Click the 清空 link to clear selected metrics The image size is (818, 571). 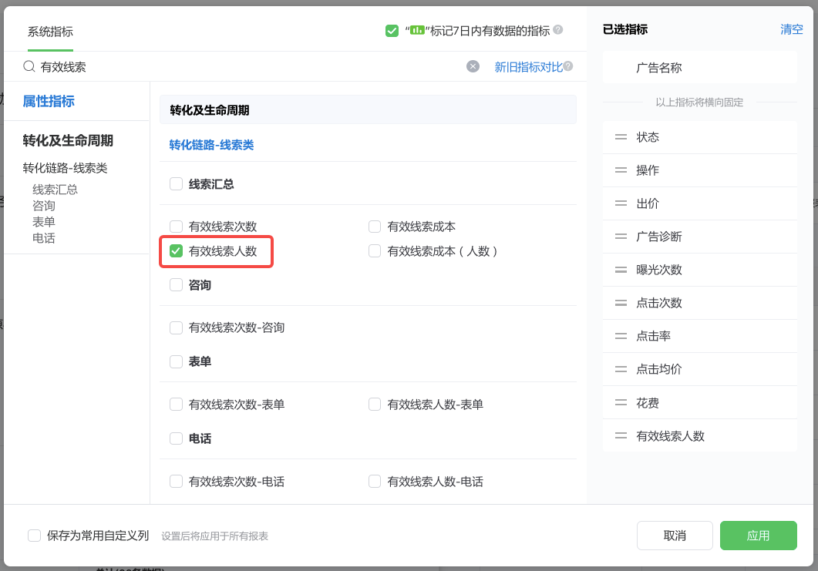pyautogui.click(x=791, y=29)
